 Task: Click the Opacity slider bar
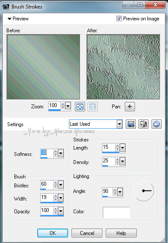52,215
